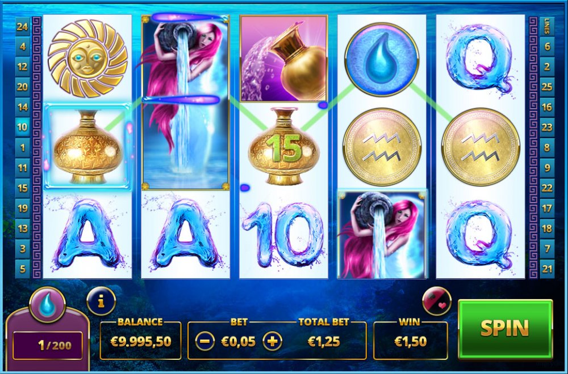Screen dimensions: 568x374
Task: Click the win amount €1,50
Action: (x=410, y=341)
